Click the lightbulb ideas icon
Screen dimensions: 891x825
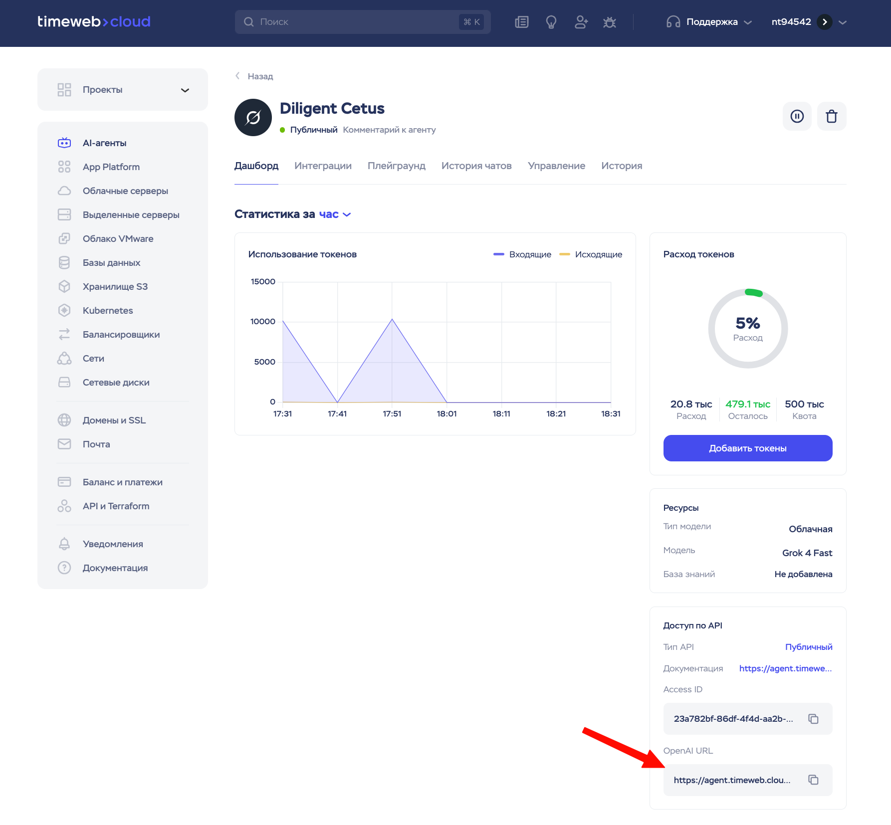point(551,22)
